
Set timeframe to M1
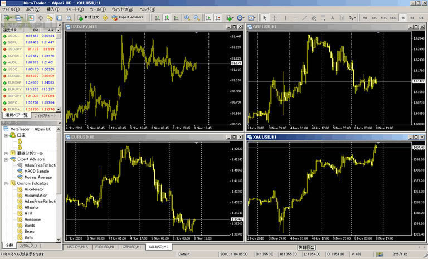(x=365, y=18)
